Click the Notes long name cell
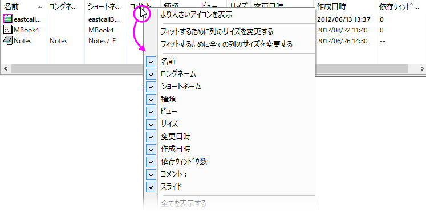 [x=58, y=41]
